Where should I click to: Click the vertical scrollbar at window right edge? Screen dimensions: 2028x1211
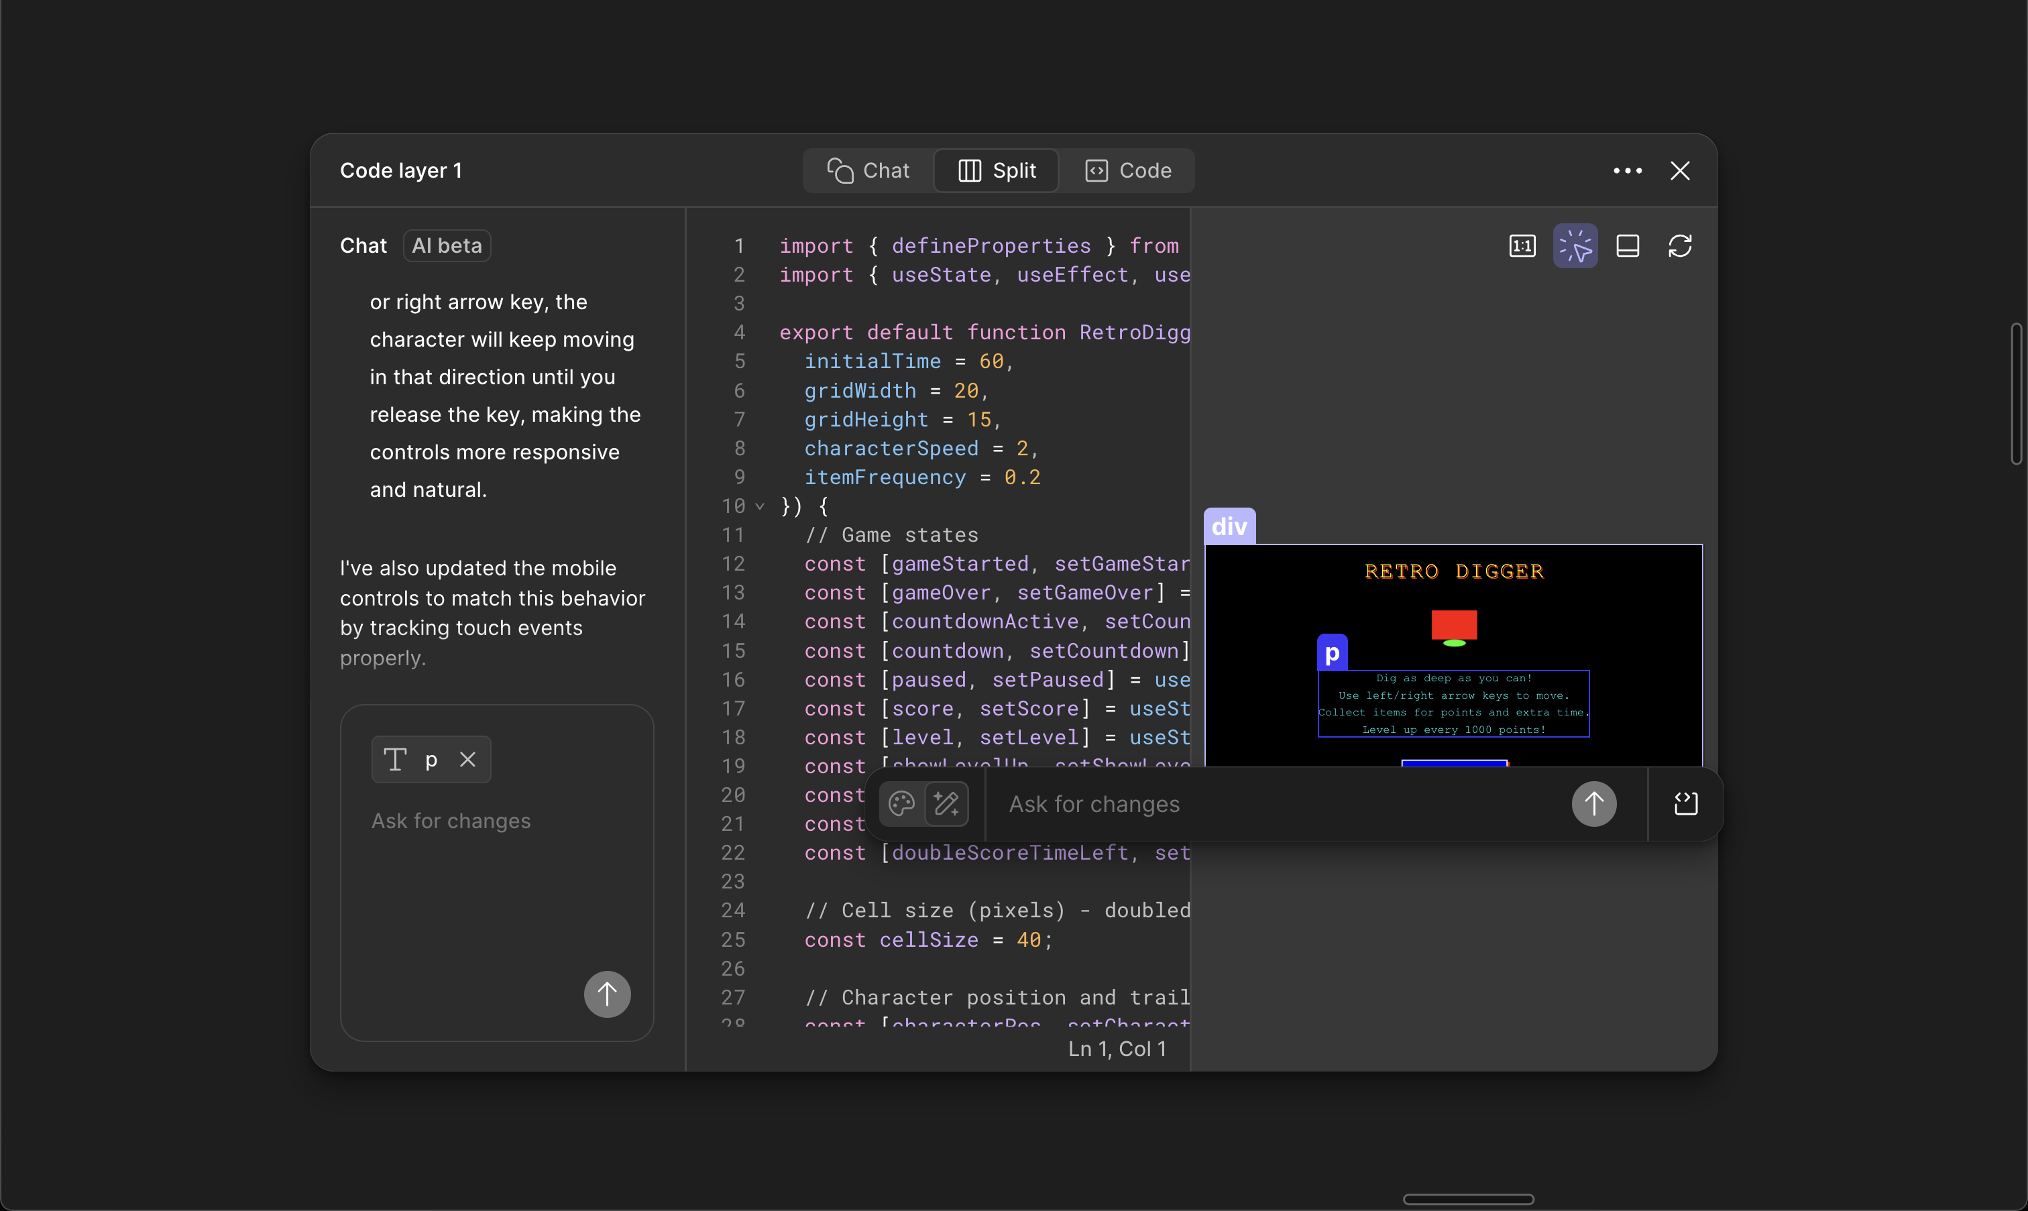click(x=2016, y=394)
